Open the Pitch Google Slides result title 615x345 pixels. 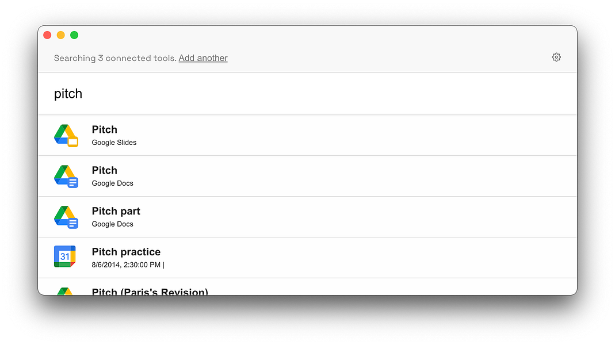click(105, 129)
